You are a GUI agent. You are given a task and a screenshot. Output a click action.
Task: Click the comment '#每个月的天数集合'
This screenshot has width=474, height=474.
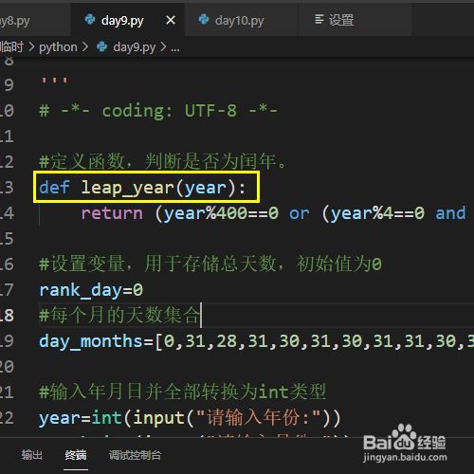pos(120,315)
